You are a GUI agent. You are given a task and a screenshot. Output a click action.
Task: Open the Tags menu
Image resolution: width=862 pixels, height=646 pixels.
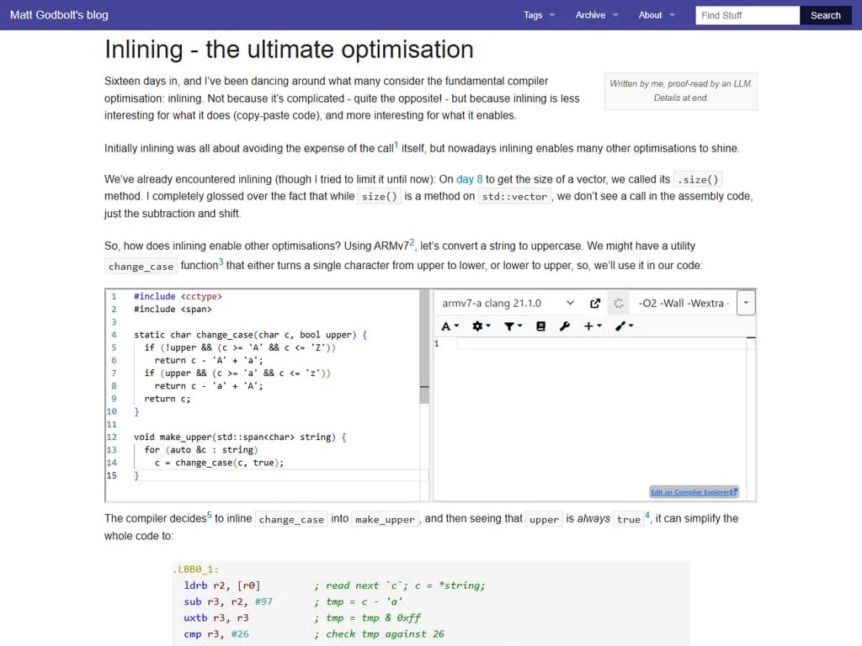click(539, 15)
